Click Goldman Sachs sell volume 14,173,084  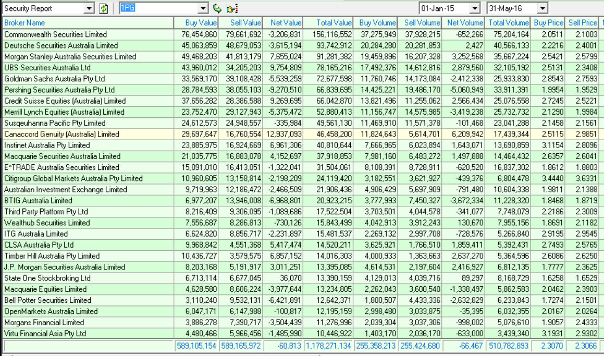coord(423,79)
